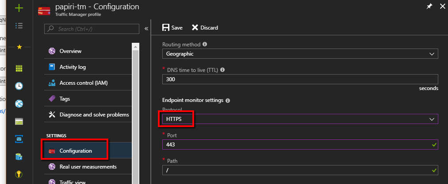Click the Port input field
448x184 pixels.
click(300, 145)
